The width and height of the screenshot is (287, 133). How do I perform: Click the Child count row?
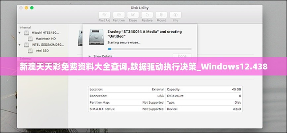[x=204, y=96]
